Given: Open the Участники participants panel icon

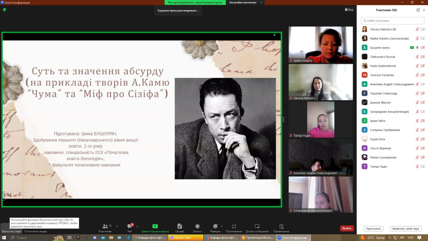Looking at the screenshot, I should pyautogui.click(x=105, y=227).
